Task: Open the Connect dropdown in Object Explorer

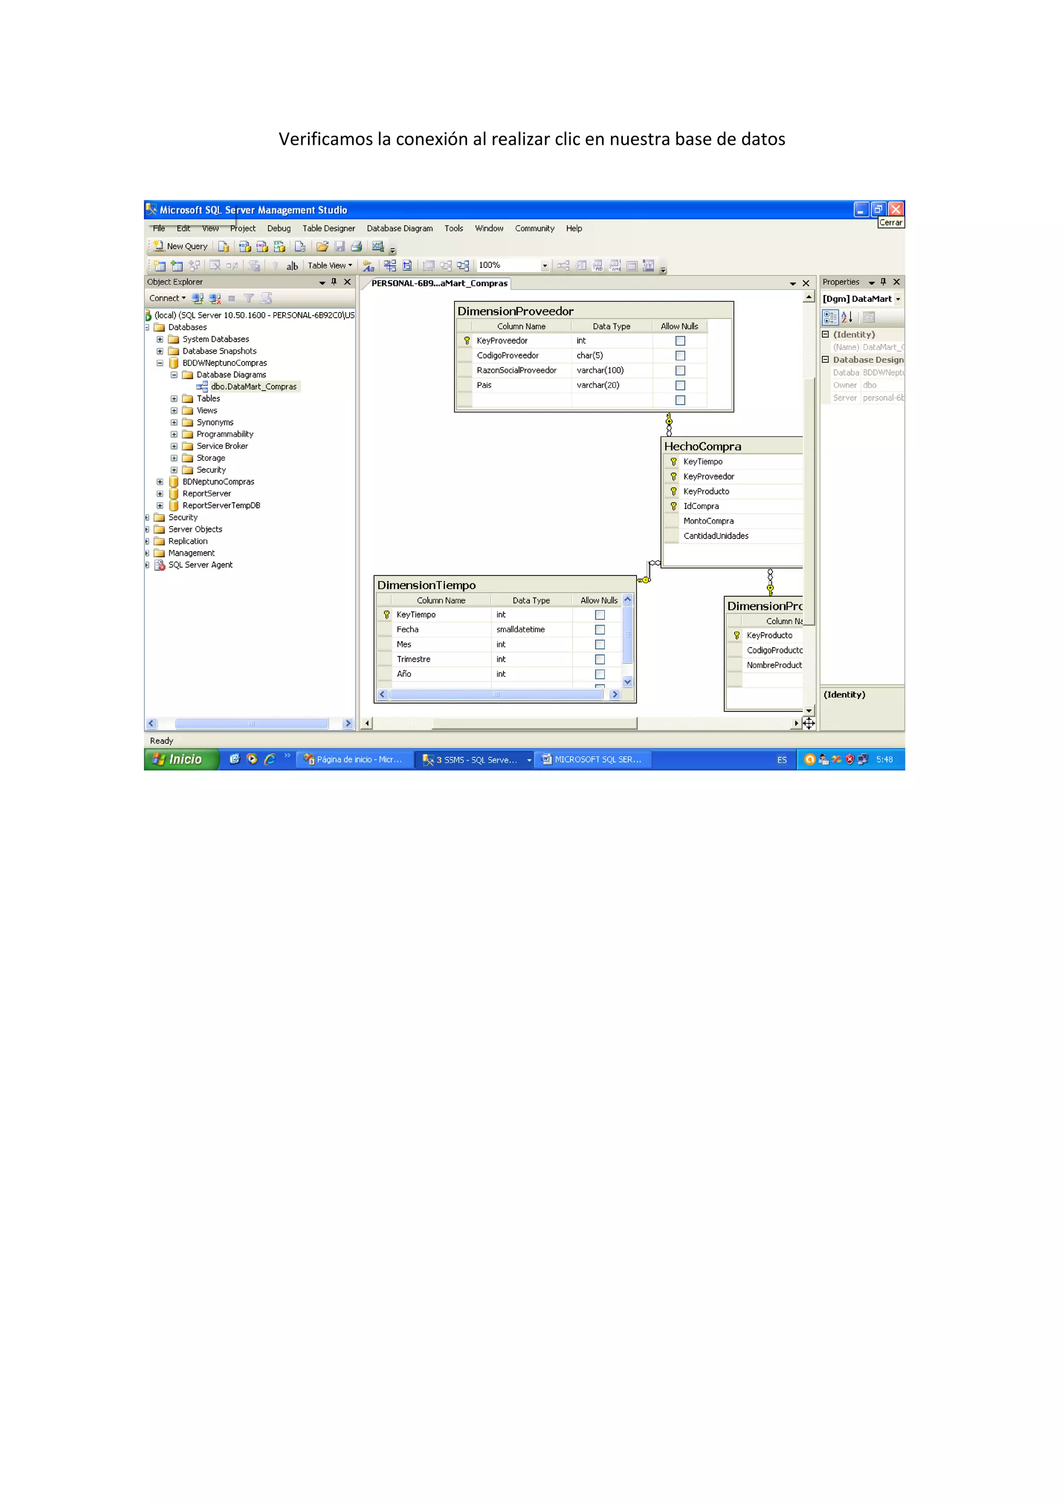Action: [x=167, y=298]
